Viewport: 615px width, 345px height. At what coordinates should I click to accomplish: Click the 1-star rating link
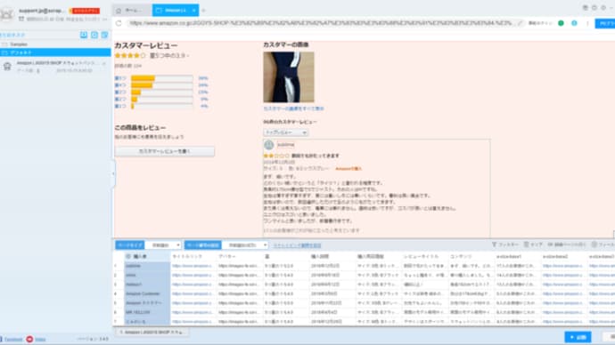pos(120,107)
